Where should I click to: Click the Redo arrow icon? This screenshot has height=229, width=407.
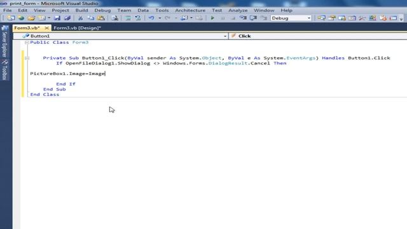pyautogui.click(x=168, y=18)
